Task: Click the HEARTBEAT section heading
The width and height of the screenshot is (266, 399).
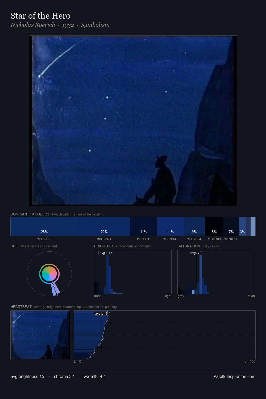Action: click(21, 307)
